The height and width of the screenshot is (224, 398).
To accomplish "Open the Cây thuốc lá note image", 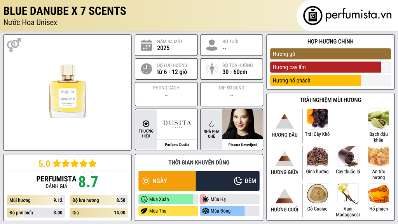I will [348, 157].
